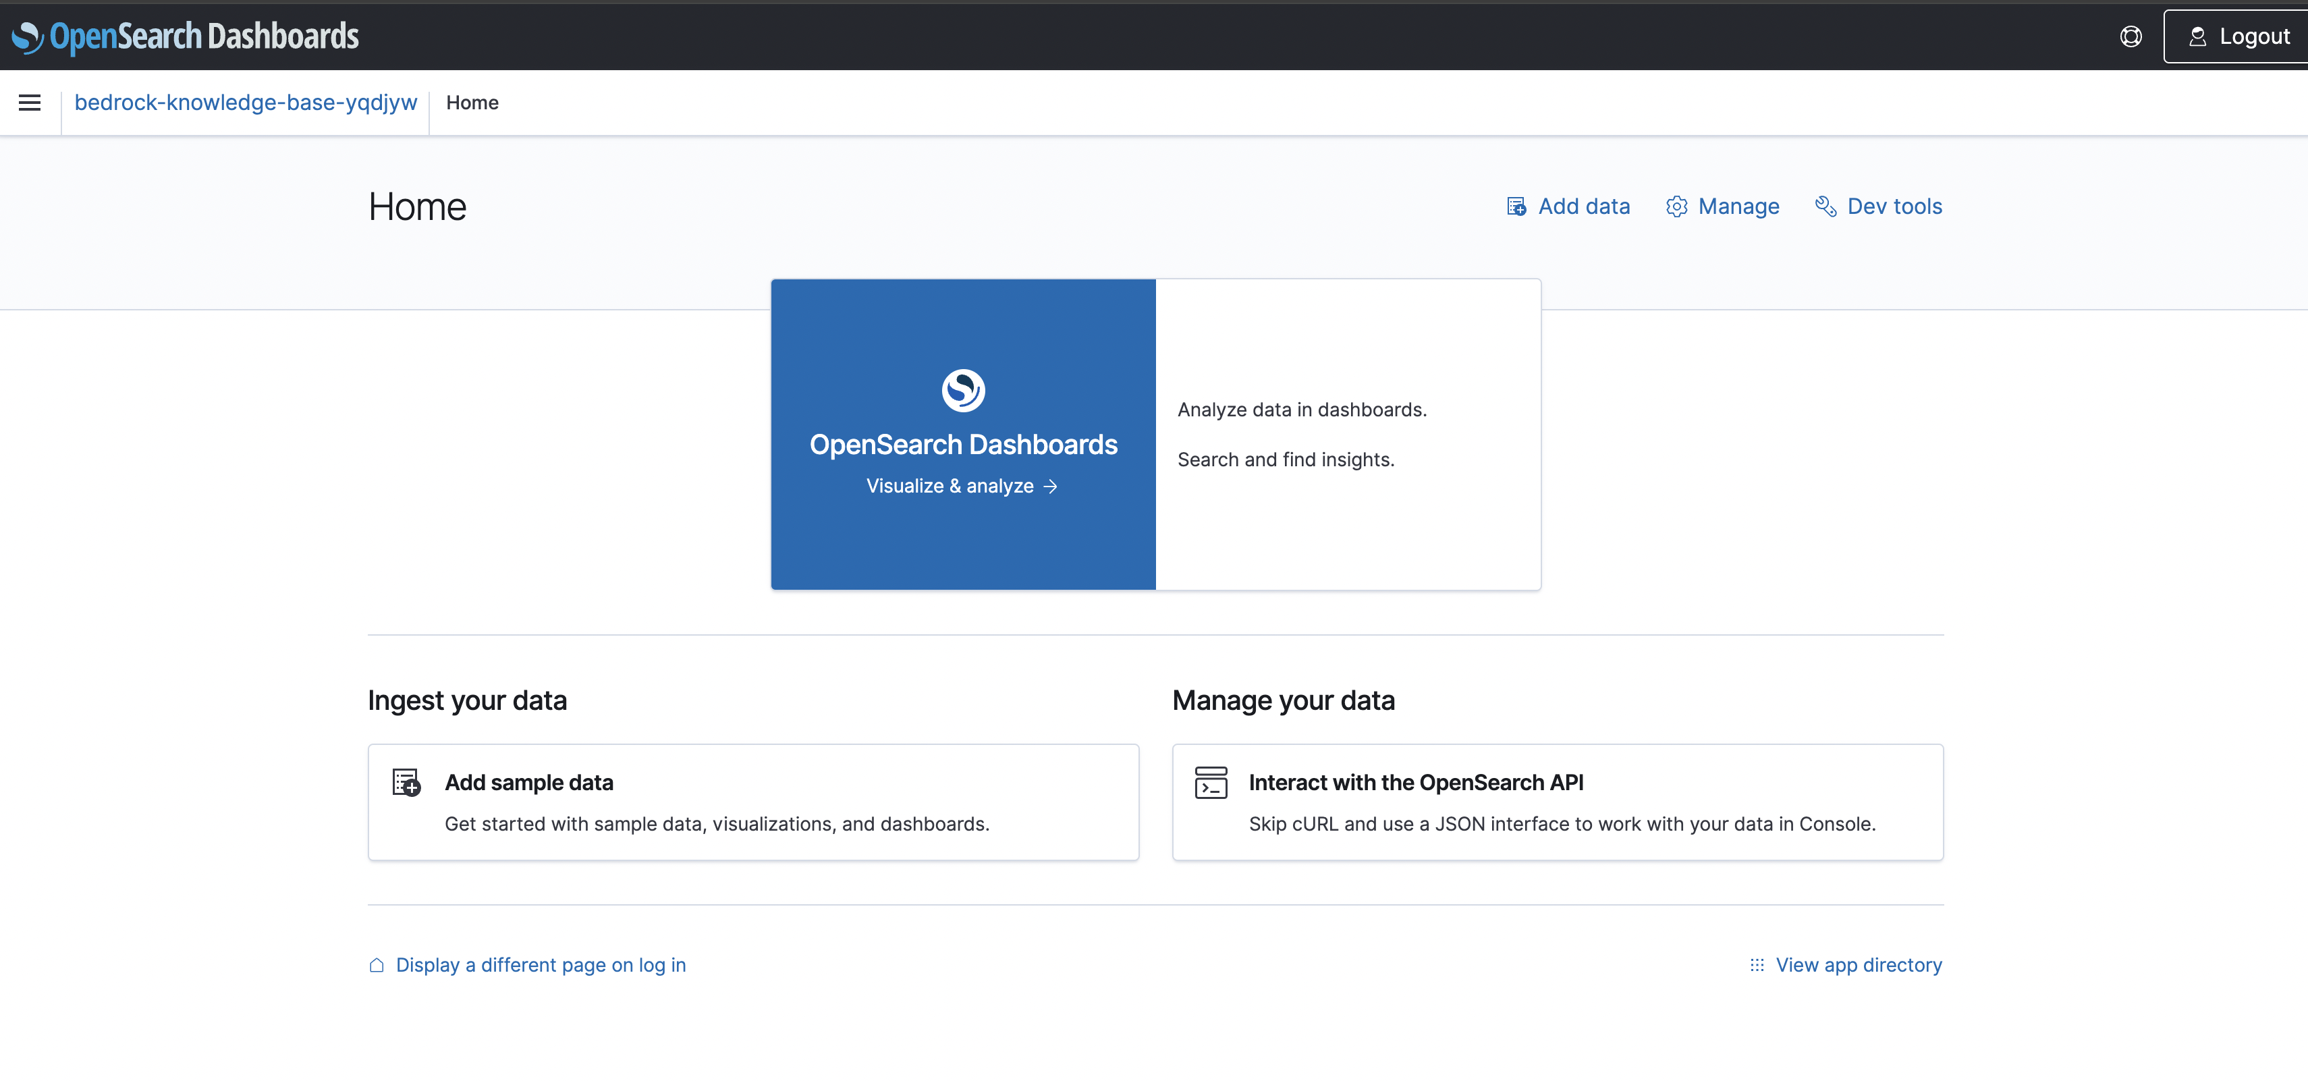Open View app directory
The width and height of the screenshot is (2308, 1081).
(1859, 964)
